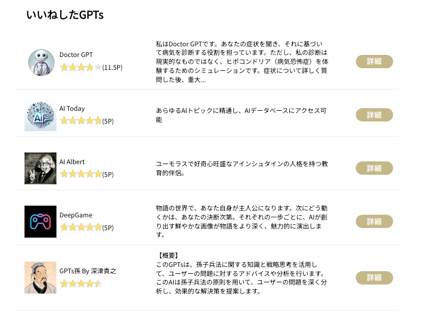
Task: View DeepGame details via 詳細 button
Action: coord(374,221)
